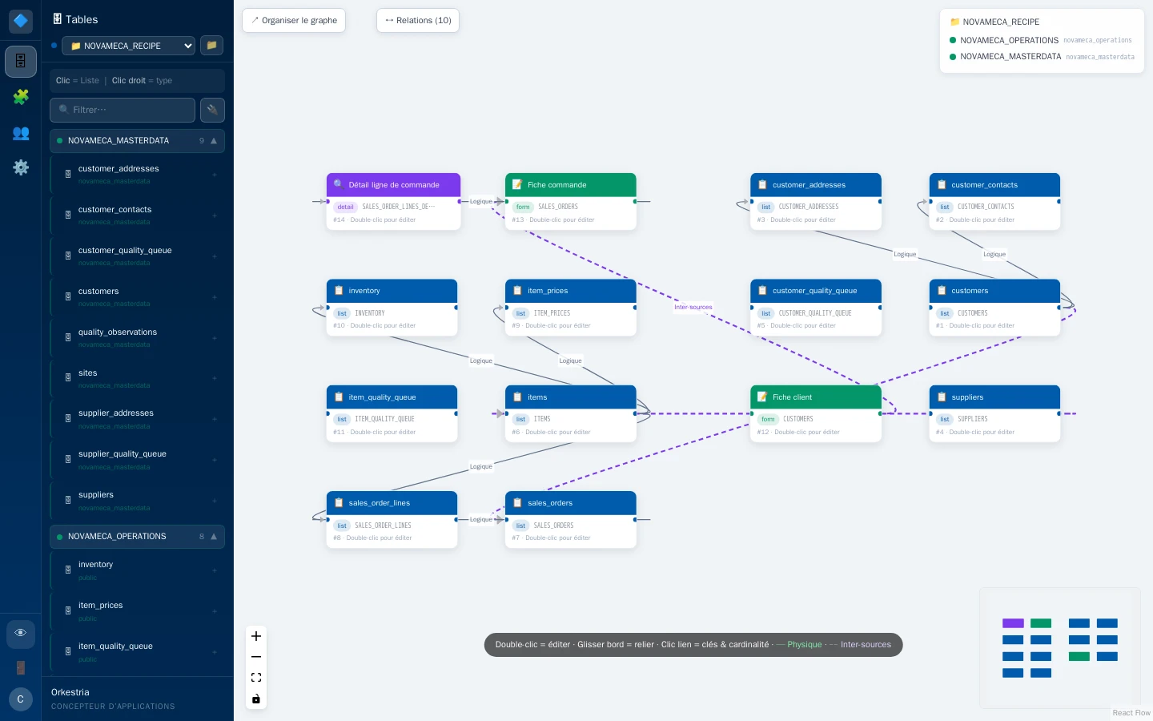Viewport: 1153px width, 721px height.
Task: Select customer_quality_queue in the Tables sidebar
Action: [x=137, y=256]
